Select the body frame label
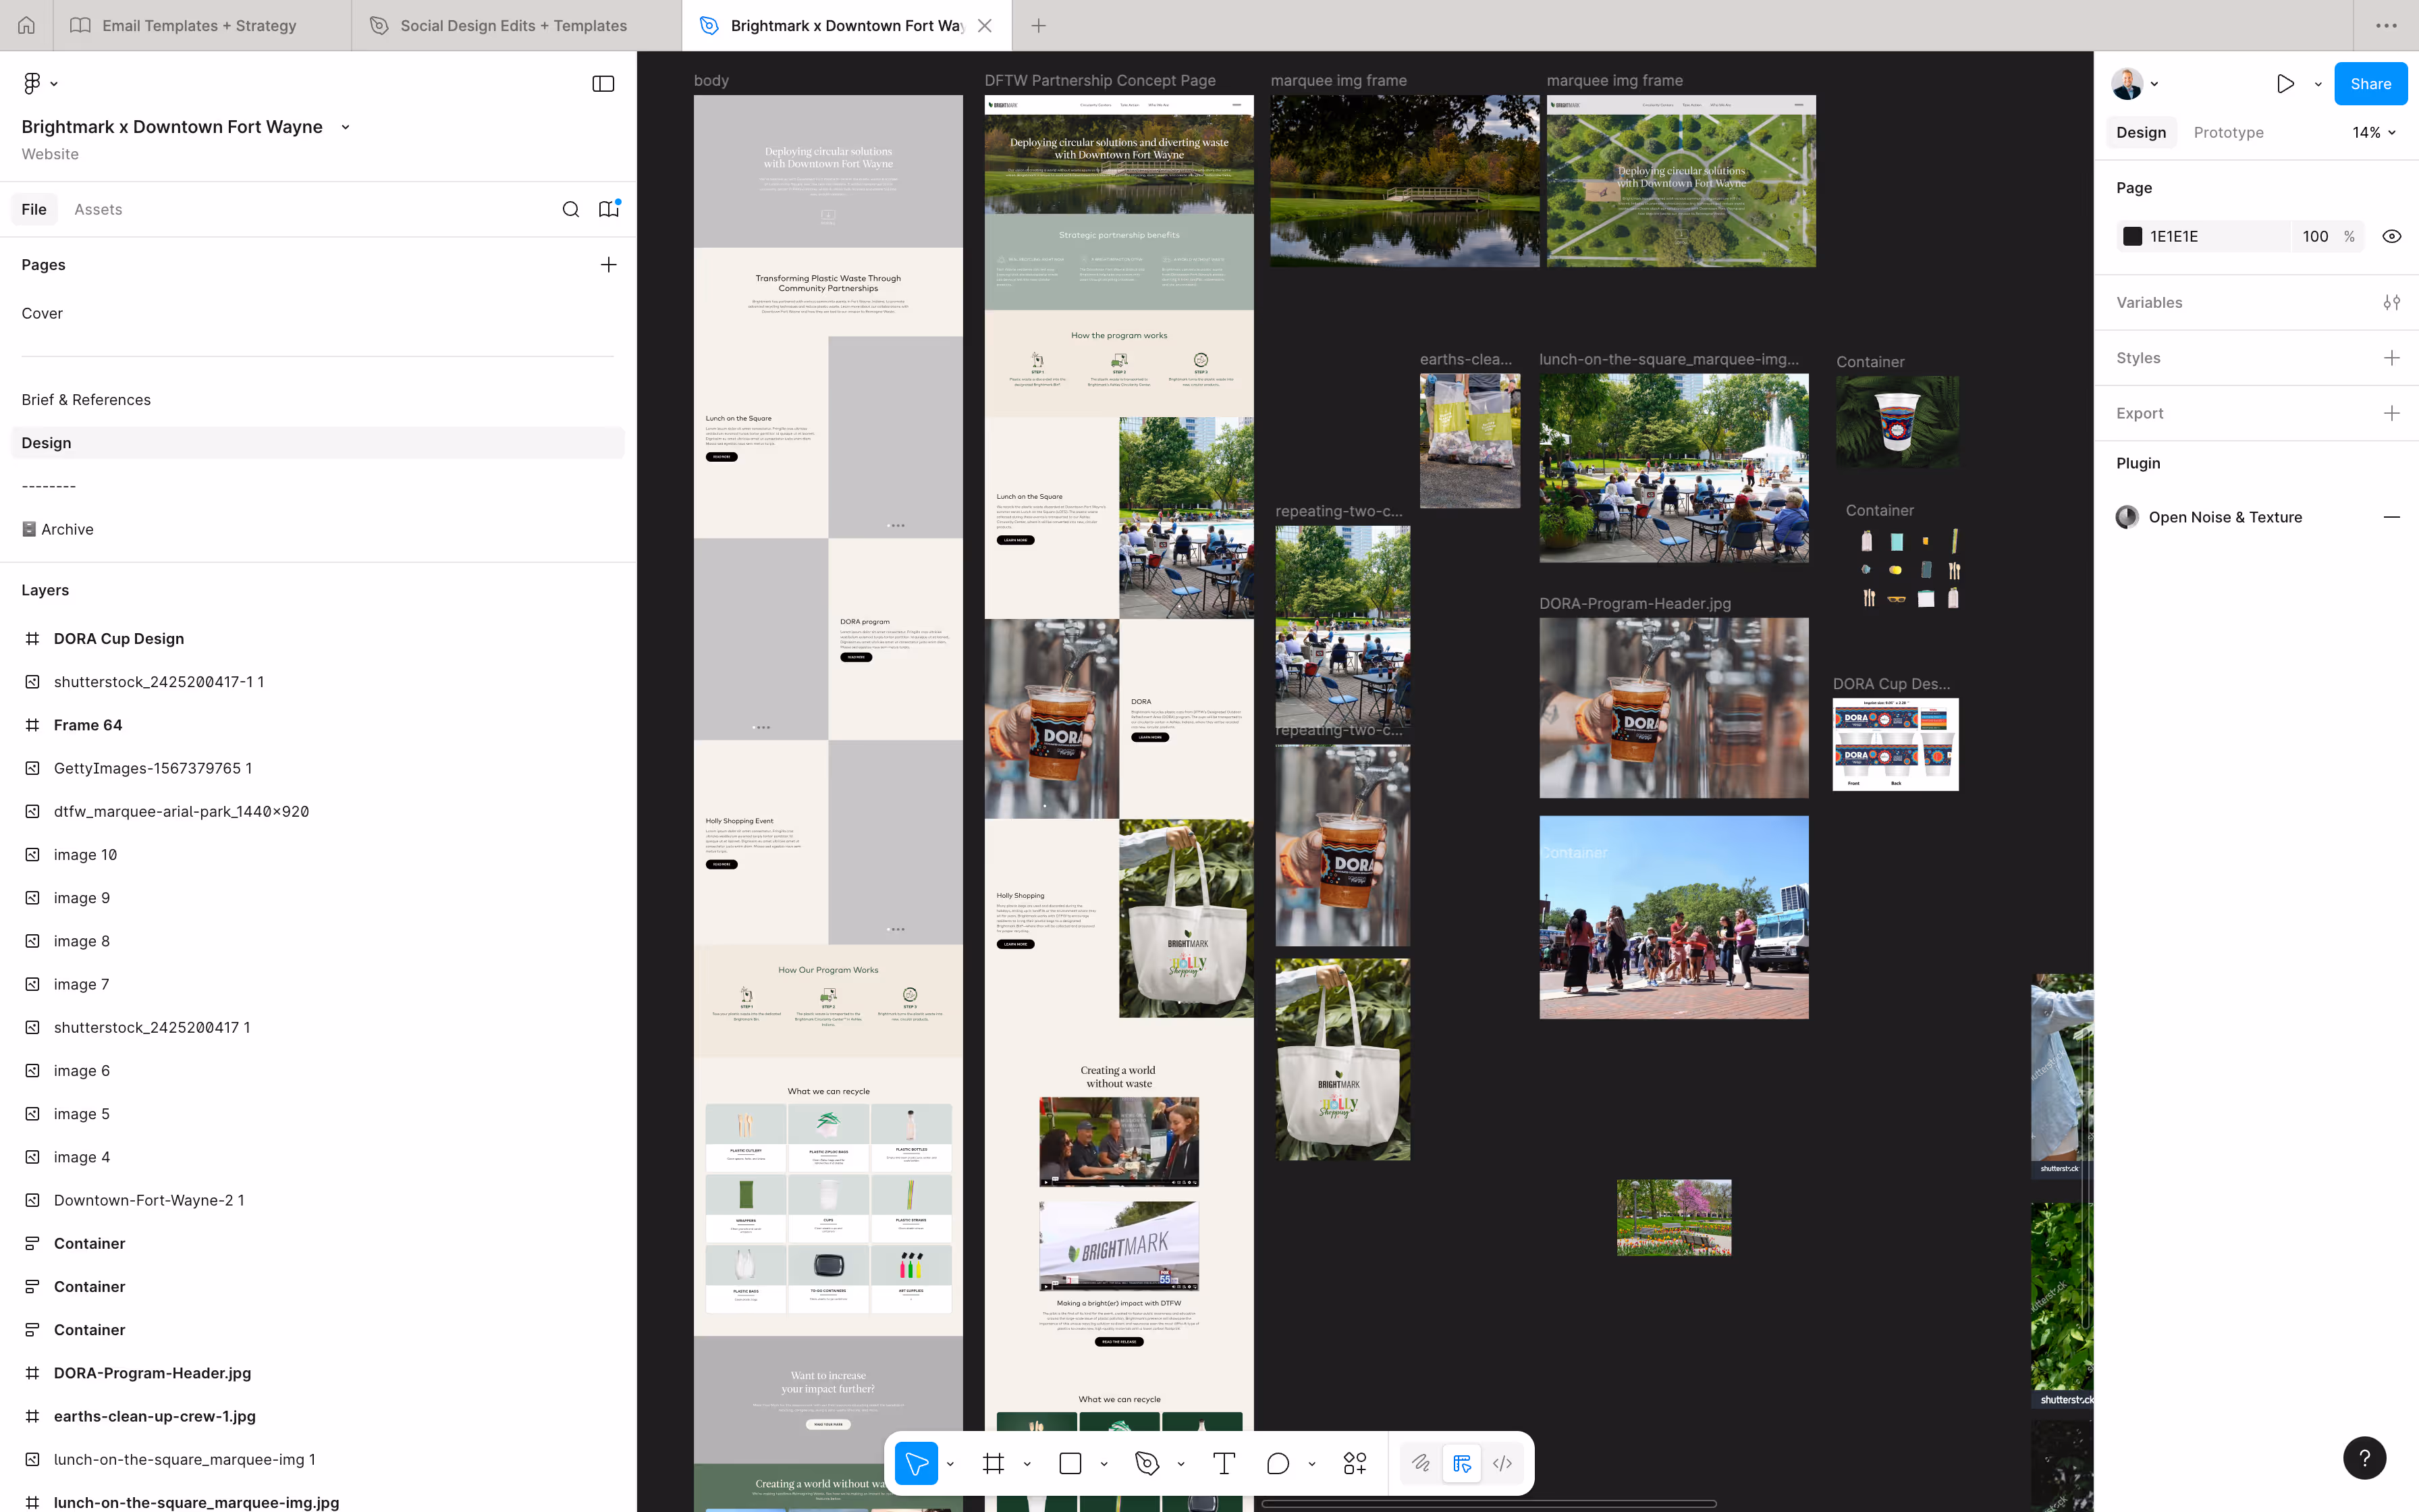2419x1512 pixels. pos(711,81)
